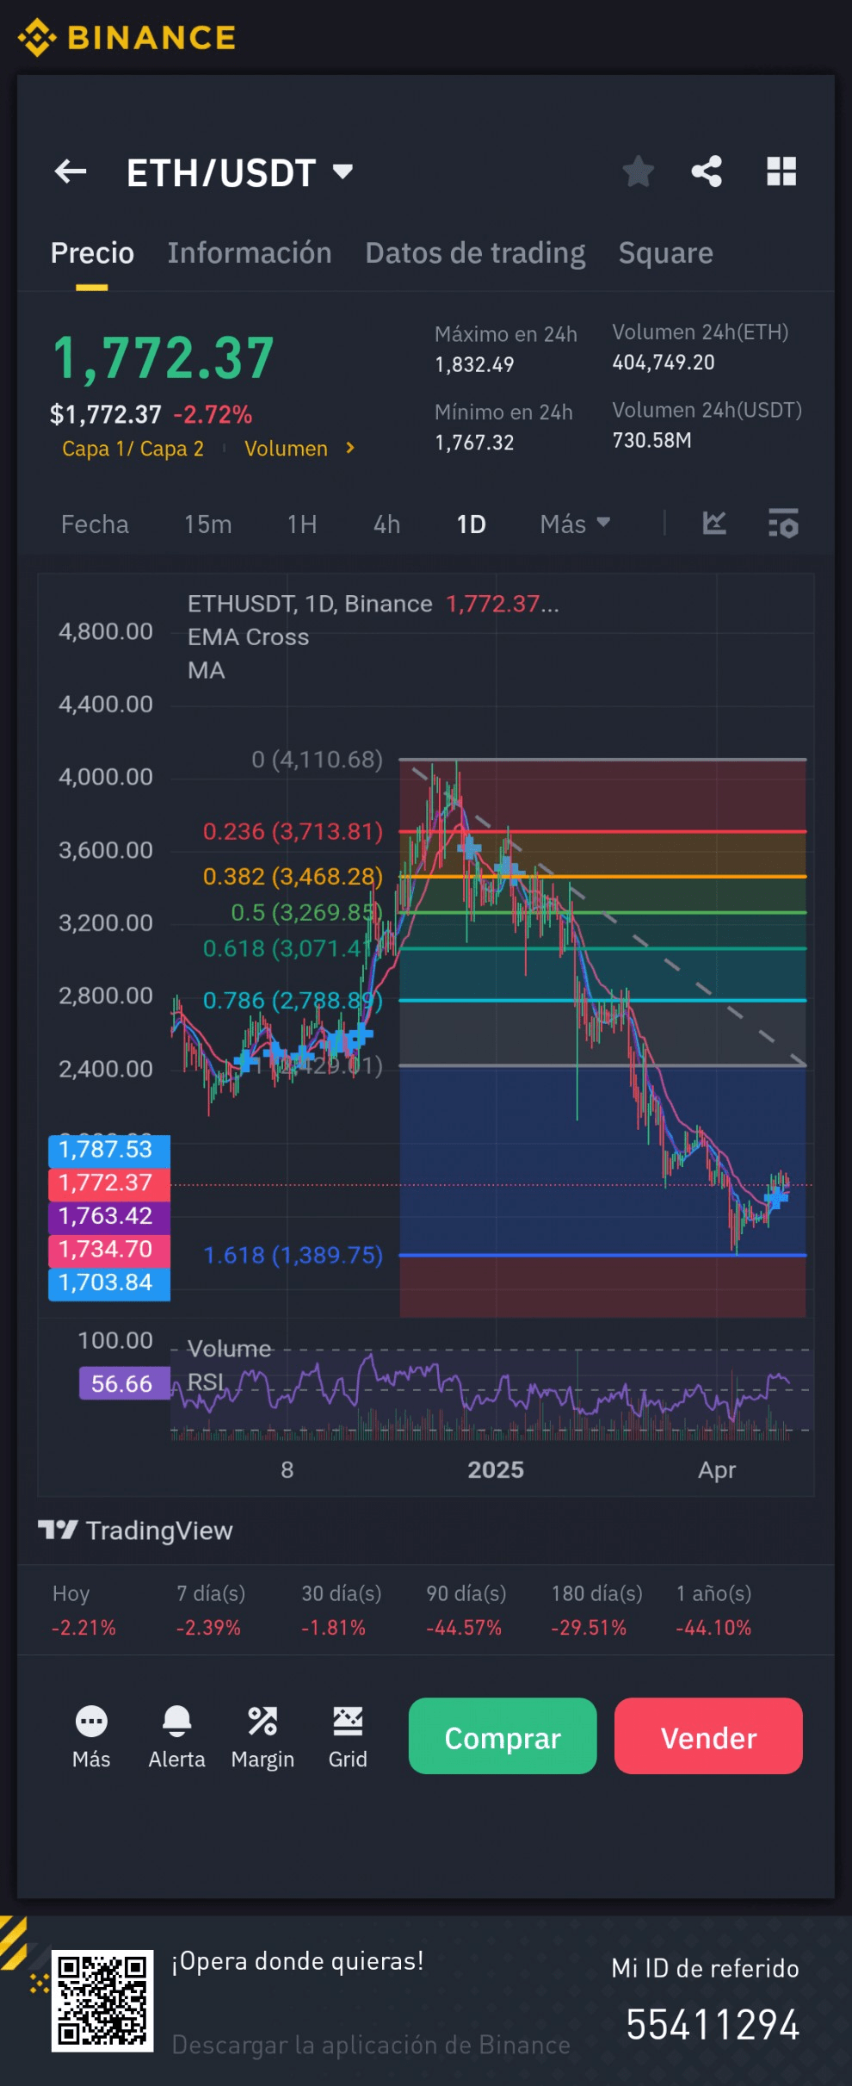Select the 4h interval
This screenshot has height=2086, width=852.
(x=386, y=525)
